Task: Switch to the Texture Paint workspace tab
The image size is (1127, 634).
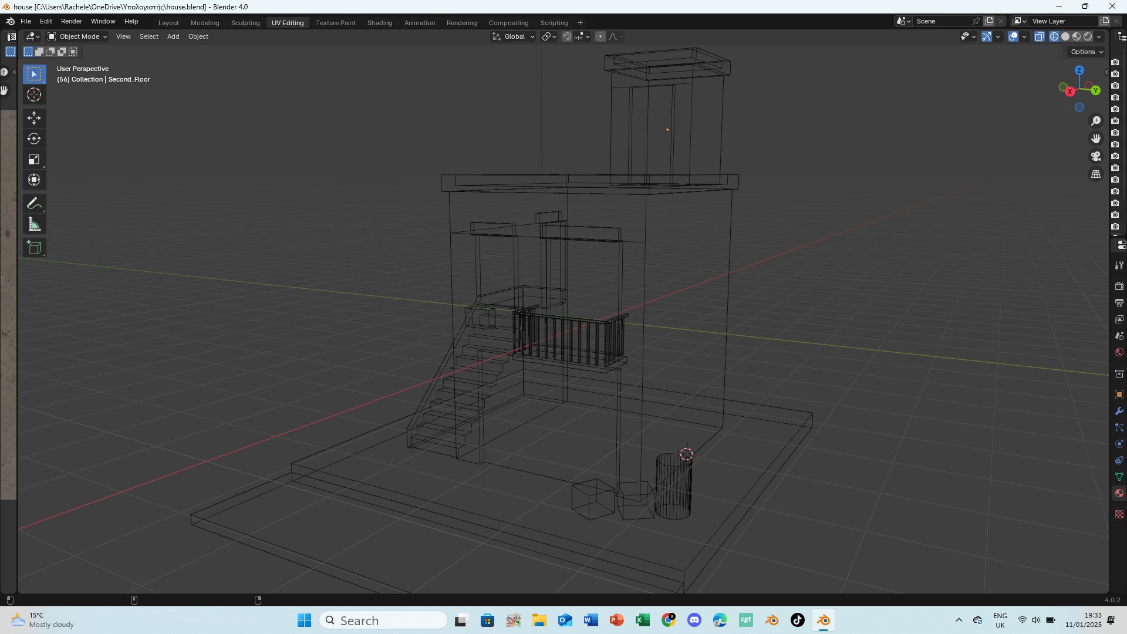Action: 336,23
